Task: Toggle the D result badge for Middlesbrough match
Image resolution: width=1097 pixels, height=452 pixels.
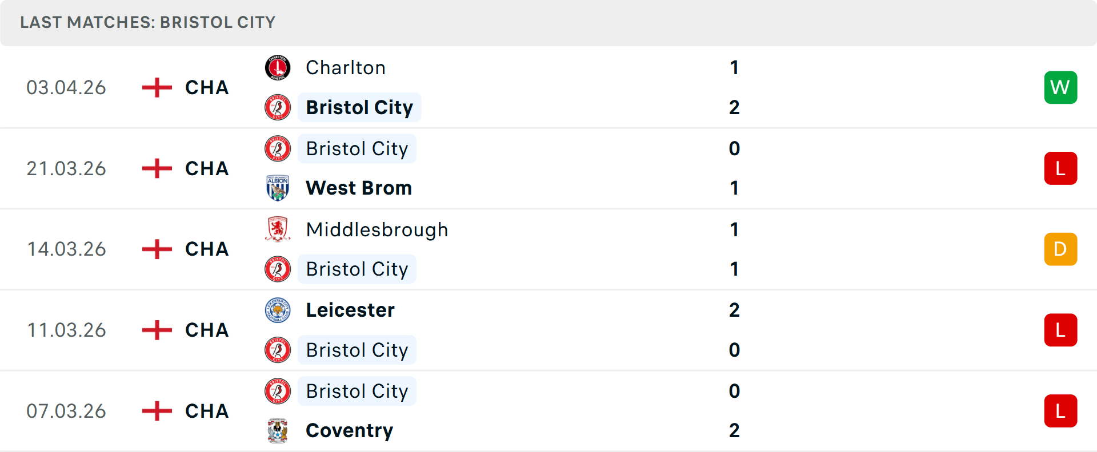Action: pos(1060,249)
